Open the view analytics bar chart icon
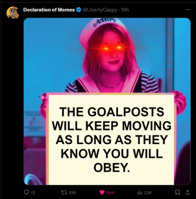Viewport: 196px width, 199px height. pos(140,192)
